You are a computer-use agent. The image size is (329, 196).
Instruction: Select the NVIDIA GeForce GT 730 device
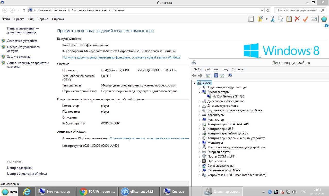click(x=228, y=96)
